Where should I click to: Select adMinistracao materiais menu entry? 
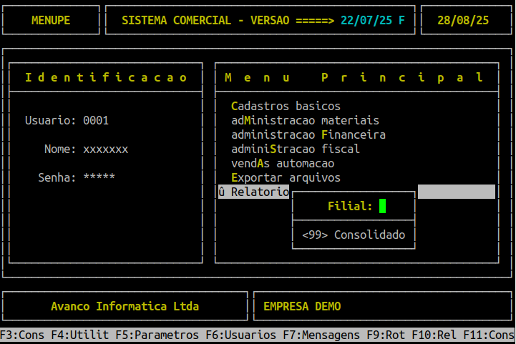click(305, 120)
